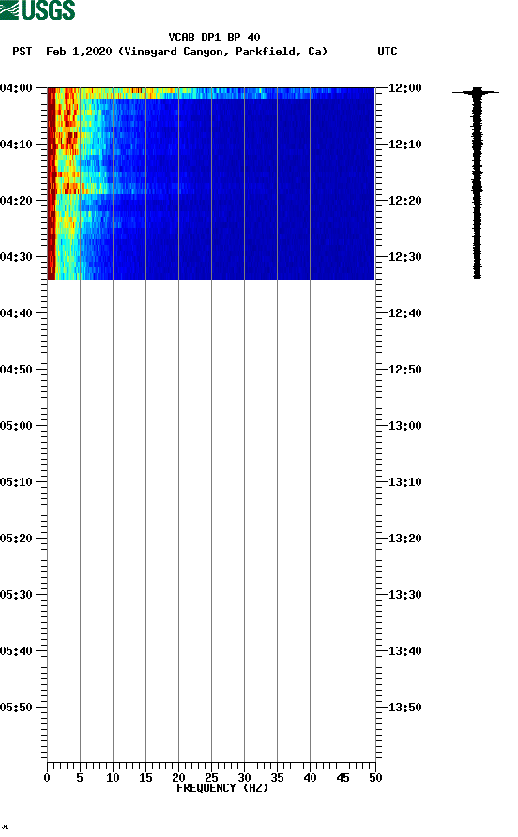Viewport: 518px width, 837px height.
Task: Click the USGS logo
Action: [38, 9]
